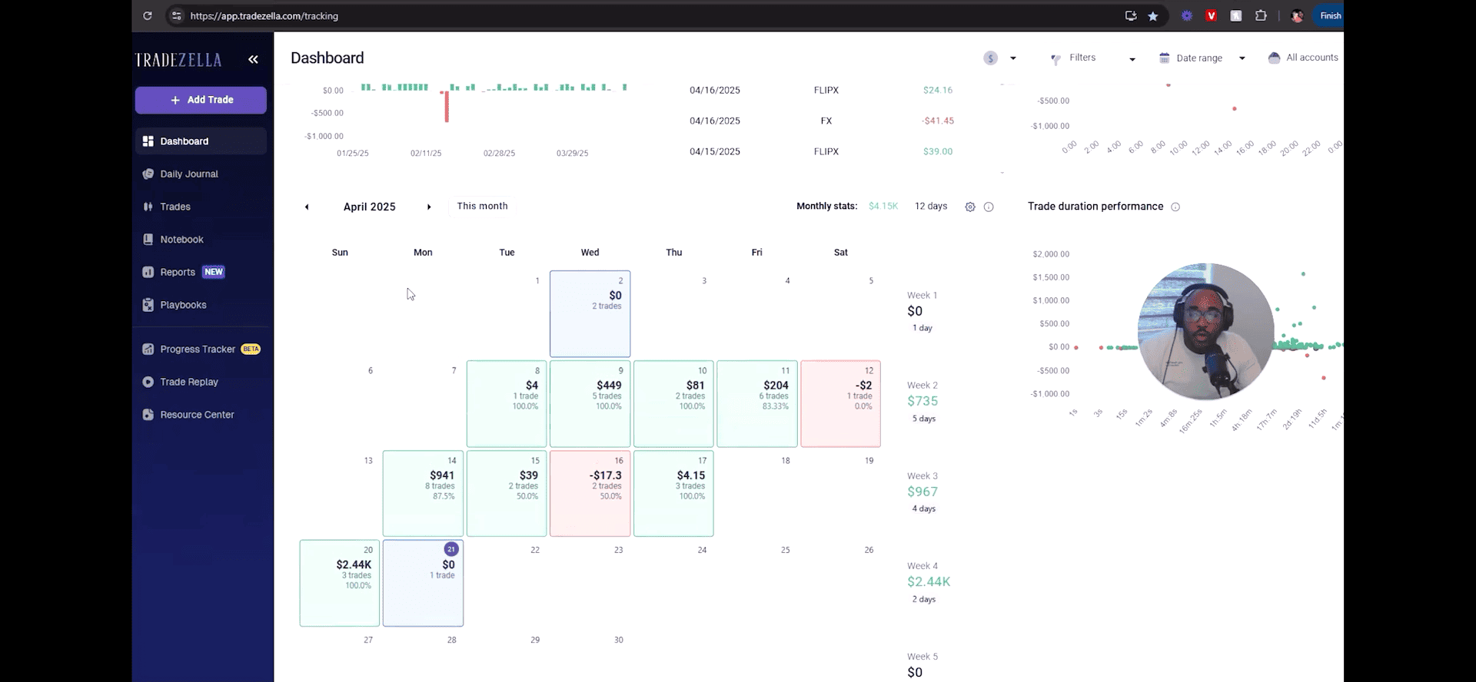
Task: Navigate to Trade Replay section
Action: point(189,382)
